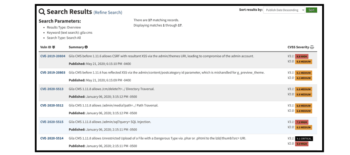The height and width of the screenshot is (155, 350).
Task: Click the 9.0 HIGH V2.0 badge
Action: pos(301,144)
